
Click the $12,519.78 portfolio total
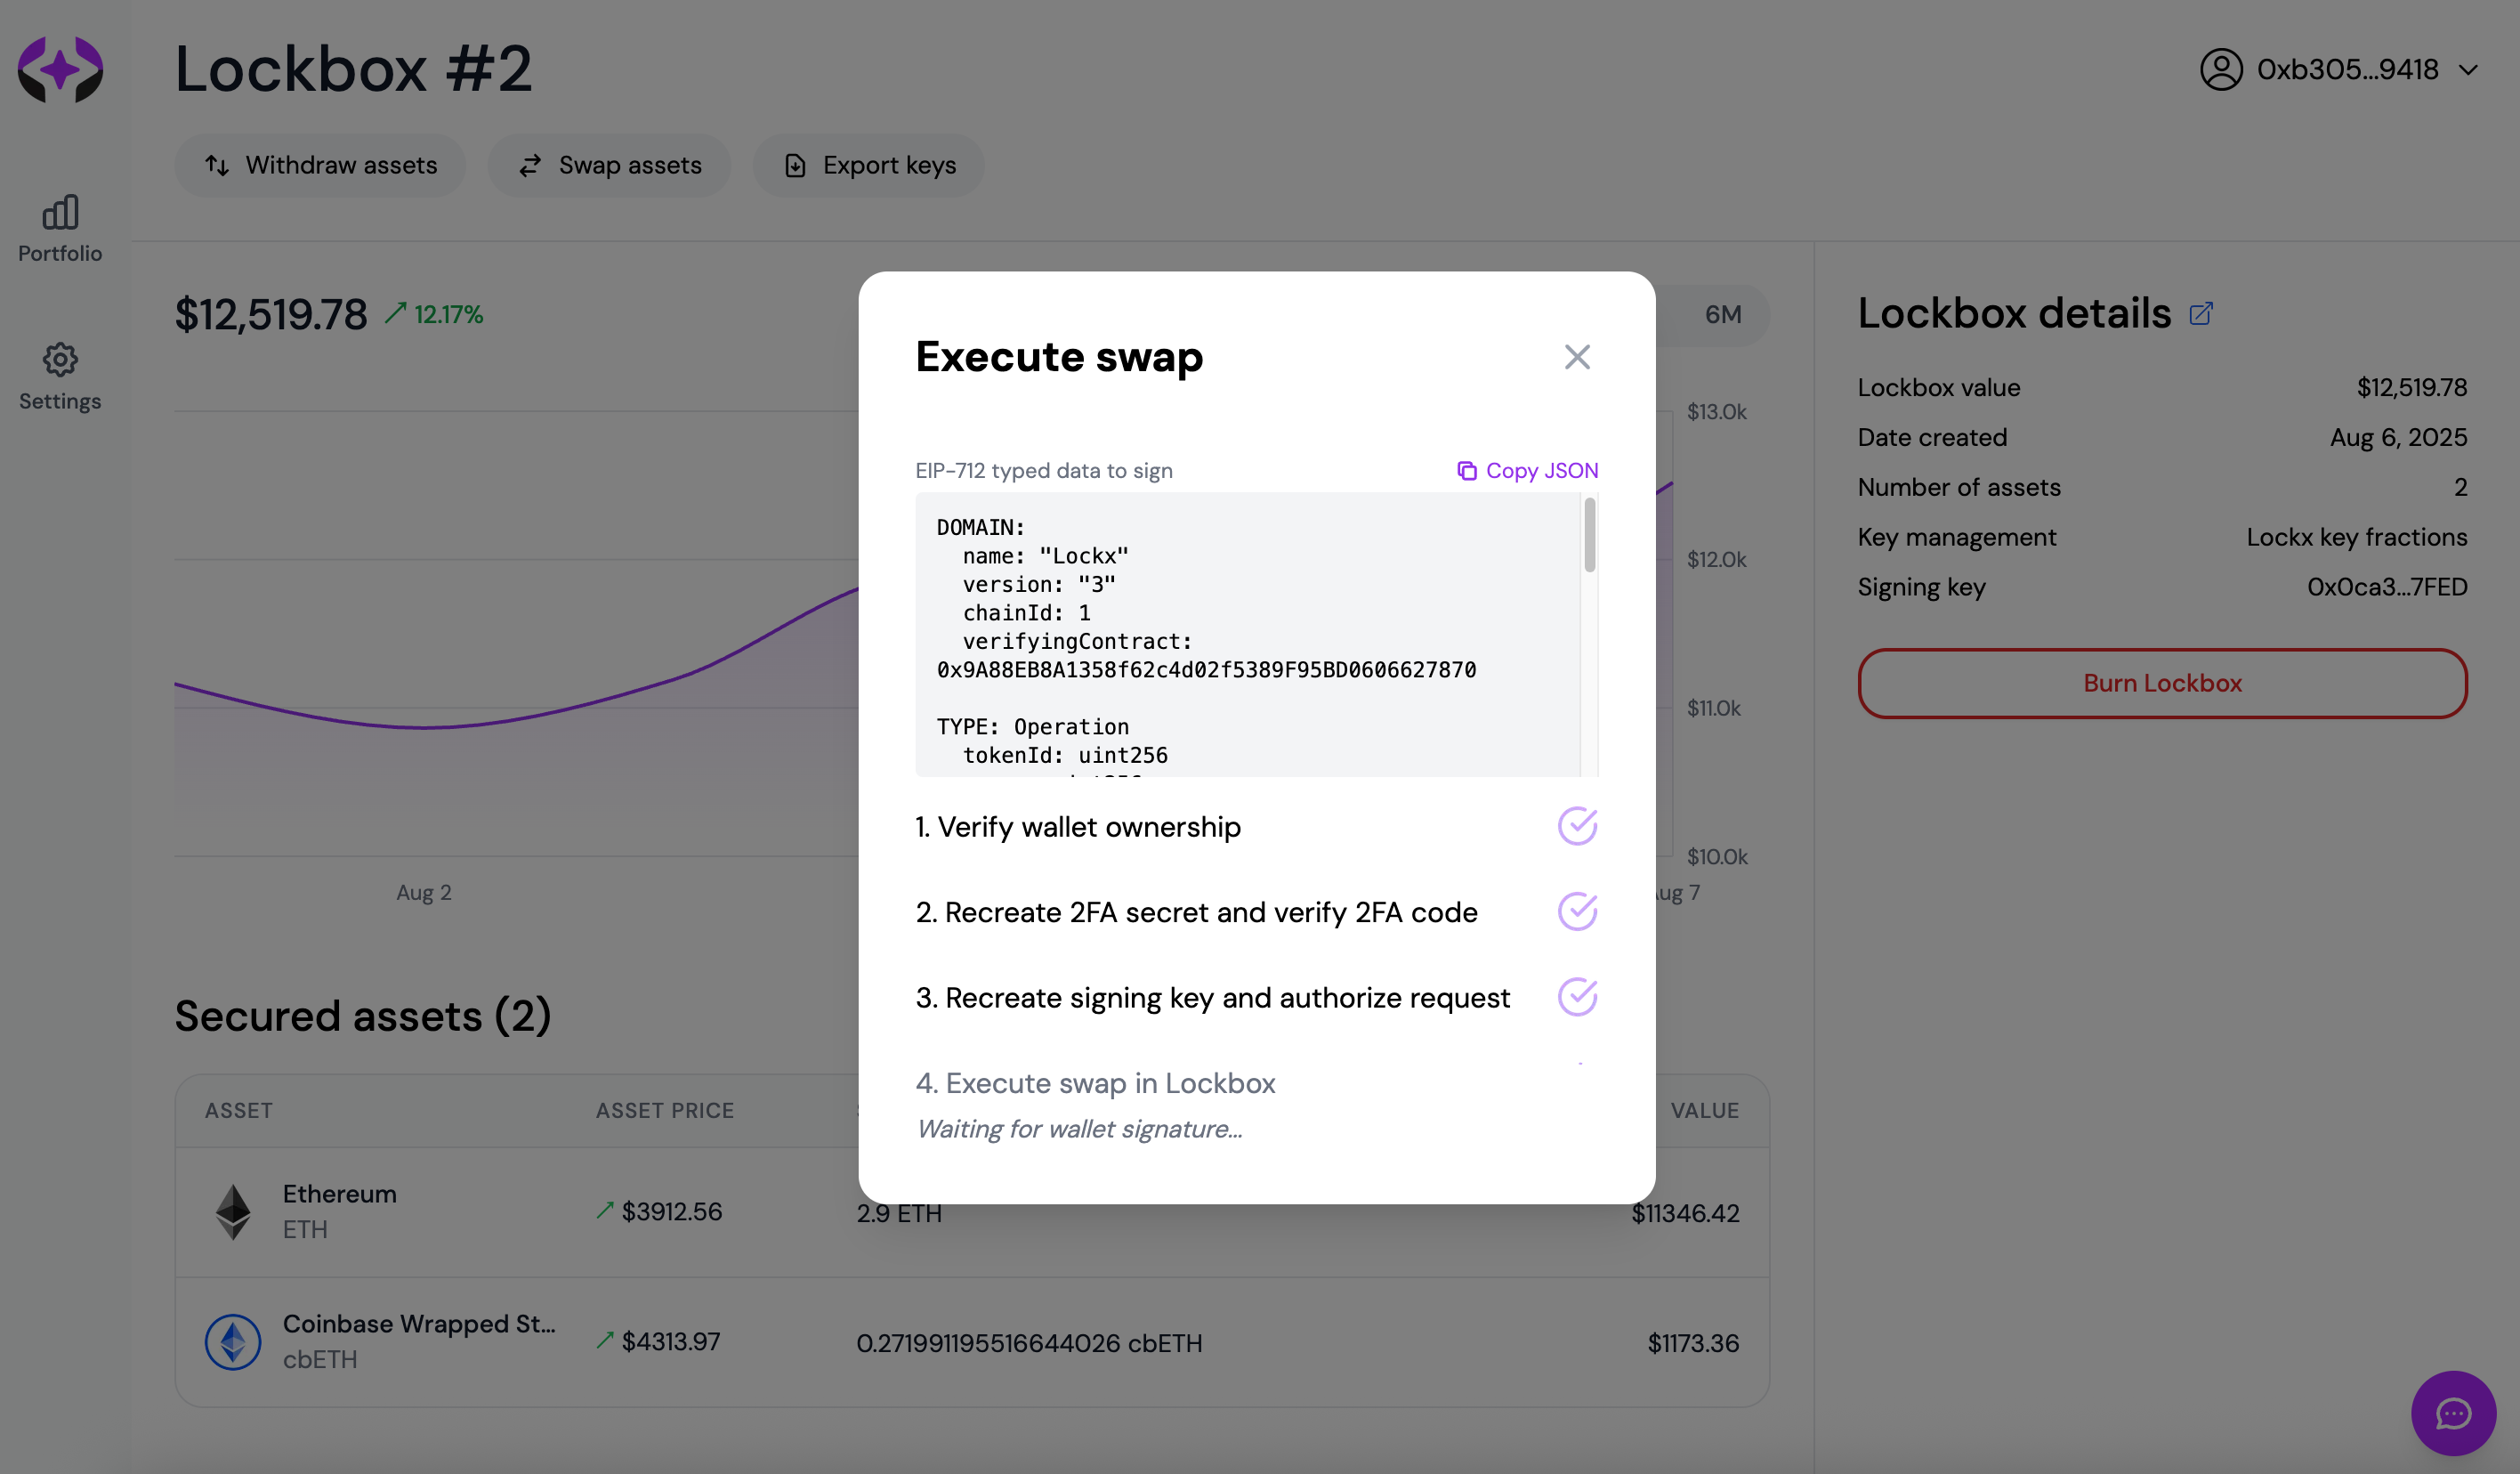[271, 314]
